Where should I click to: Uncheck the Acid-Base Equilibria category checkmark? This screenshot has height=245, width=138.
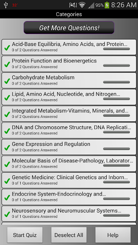coord(7,48)
